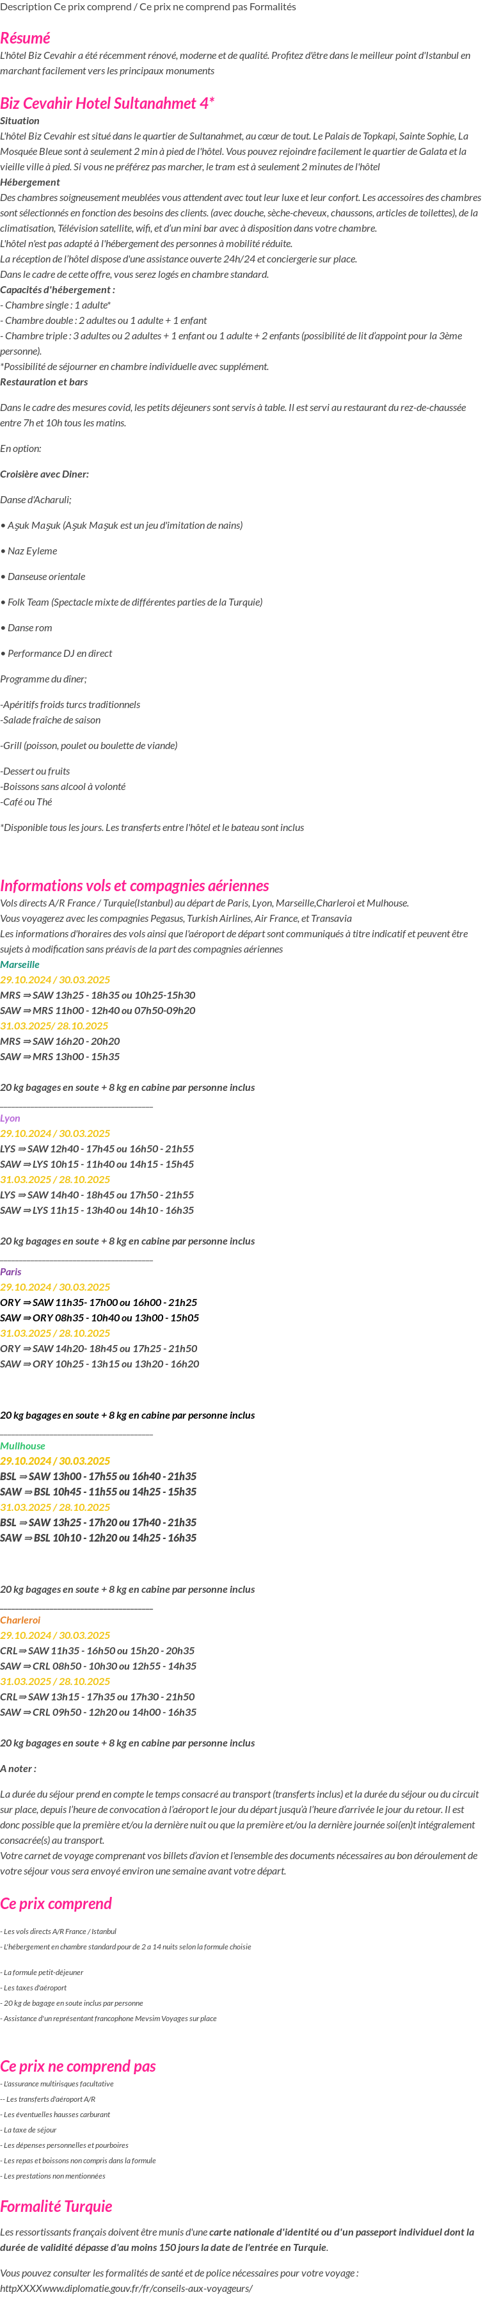Click the ORY ⇒ SAW 11h35 flight line

point(99,1303)
